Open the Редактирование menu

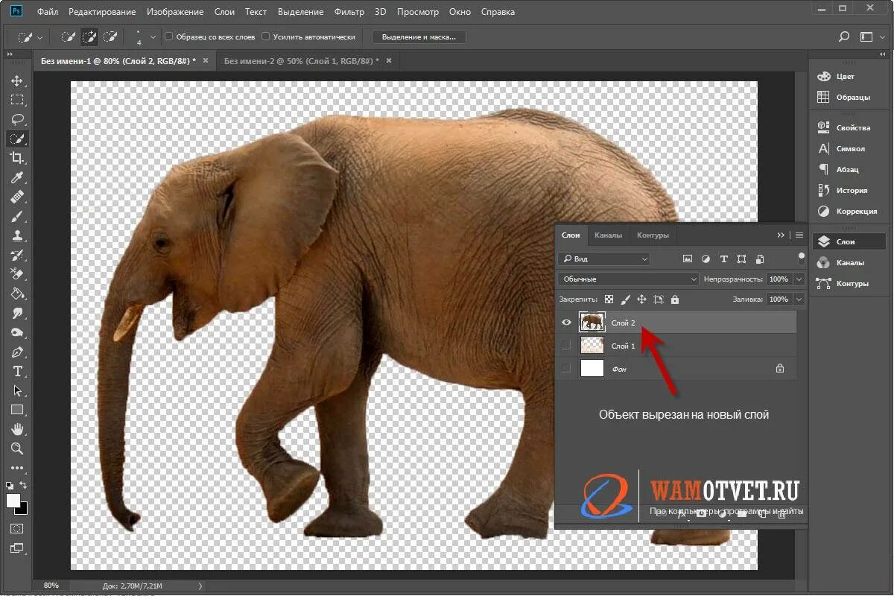pyautogui.click(x=102, y=12)
